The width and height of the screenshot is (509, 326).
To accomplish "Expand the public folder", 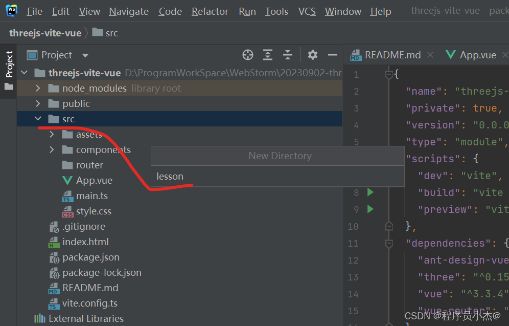I will [38, 103].
